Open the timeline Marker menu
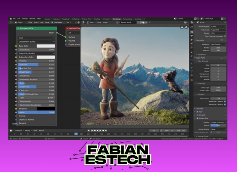237x172 pixels. (x=41, y=131)
